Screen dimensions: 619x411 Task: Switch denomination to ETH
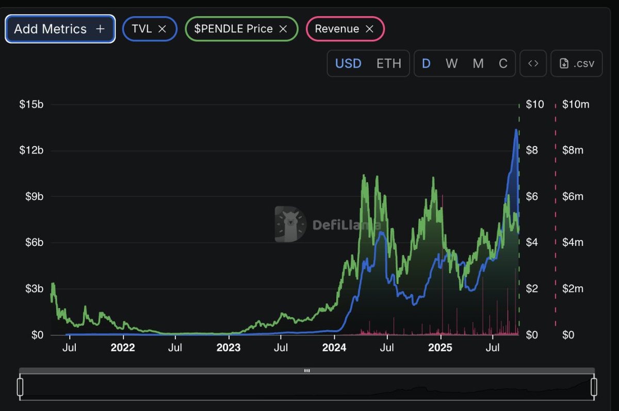[388, 63]
